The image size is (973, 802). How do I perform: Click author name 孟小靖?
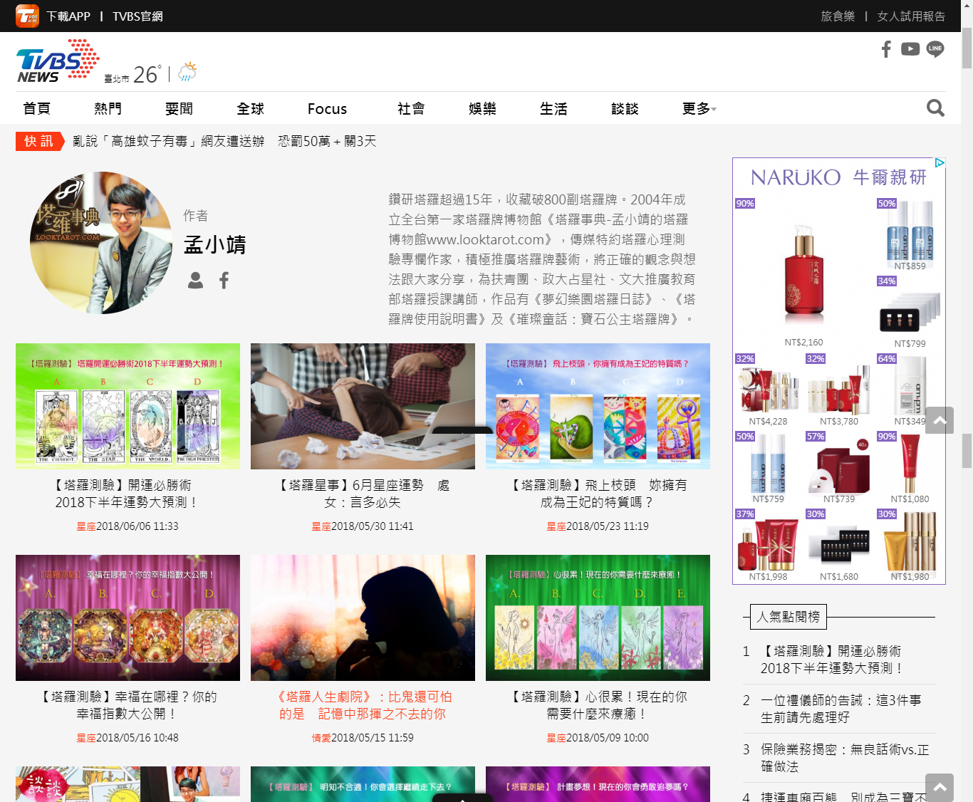[215, 245]
